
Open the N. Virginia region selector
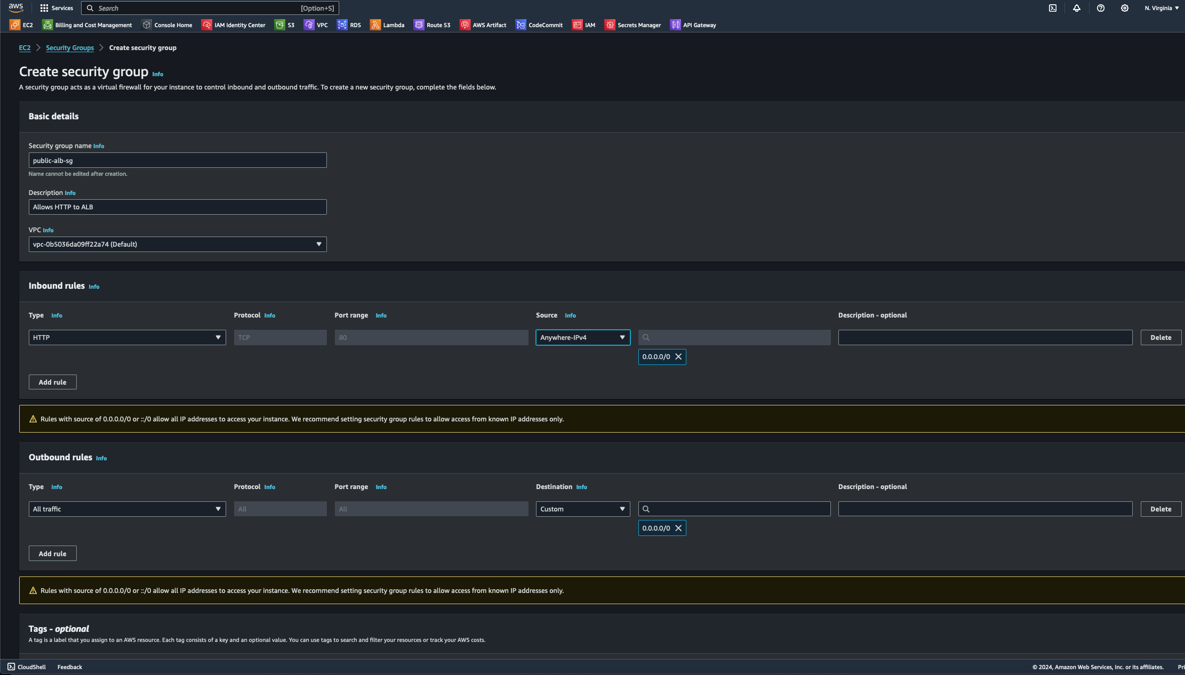(1162, 8)
